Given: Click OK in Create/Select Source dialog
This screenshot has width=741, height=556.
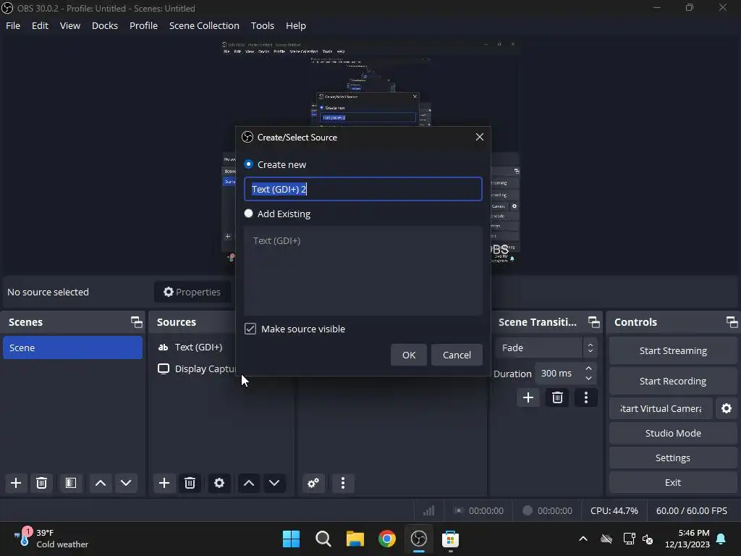Looking at the screenshot, I should [x=409, y=355].
